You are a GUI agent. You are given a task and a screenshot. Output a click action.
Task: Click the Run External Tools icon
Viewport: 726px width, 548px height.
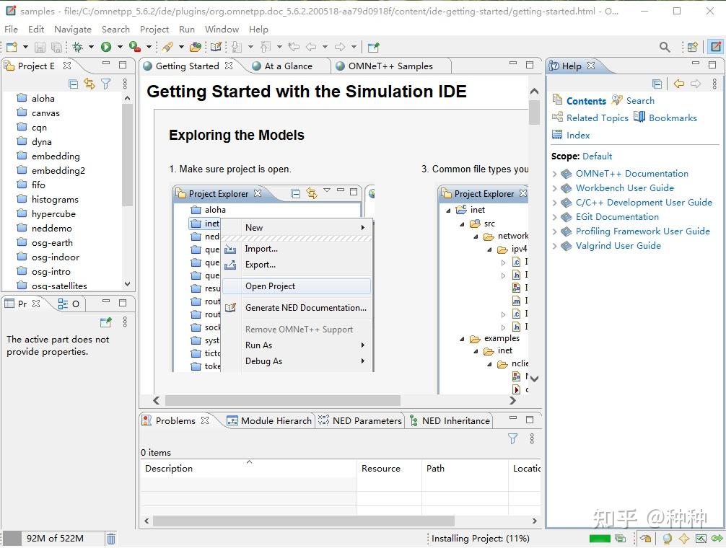pyautogui.click(x=135, y=47)
